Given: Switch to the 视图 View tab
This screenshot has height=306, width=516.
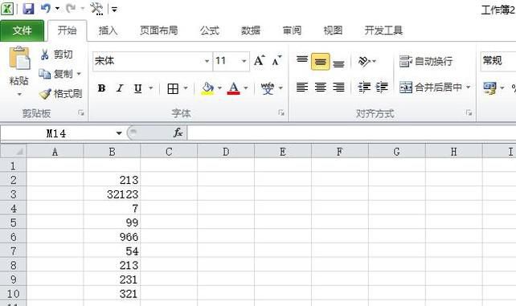Looking at the screenshot, I should 333,31.
